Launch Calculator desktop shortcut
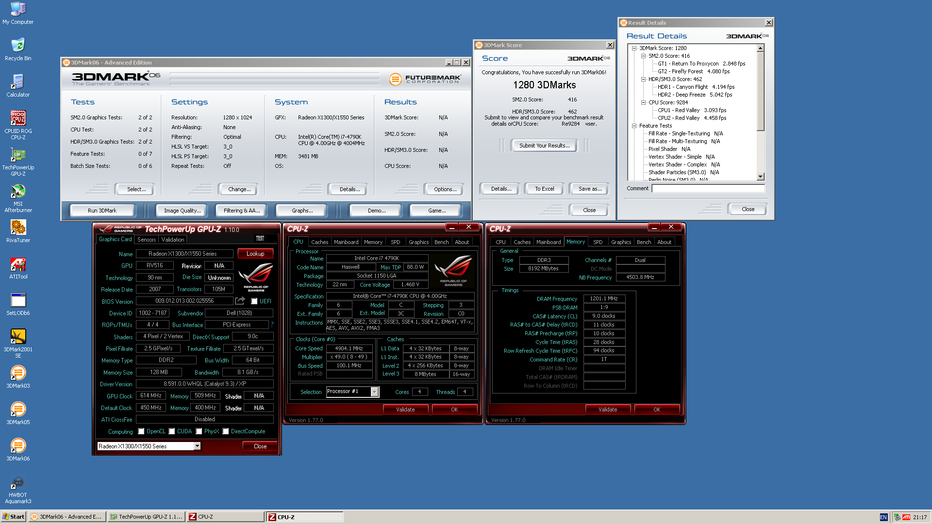This screenshot has width=932, height=524. (x=18, y=86)
